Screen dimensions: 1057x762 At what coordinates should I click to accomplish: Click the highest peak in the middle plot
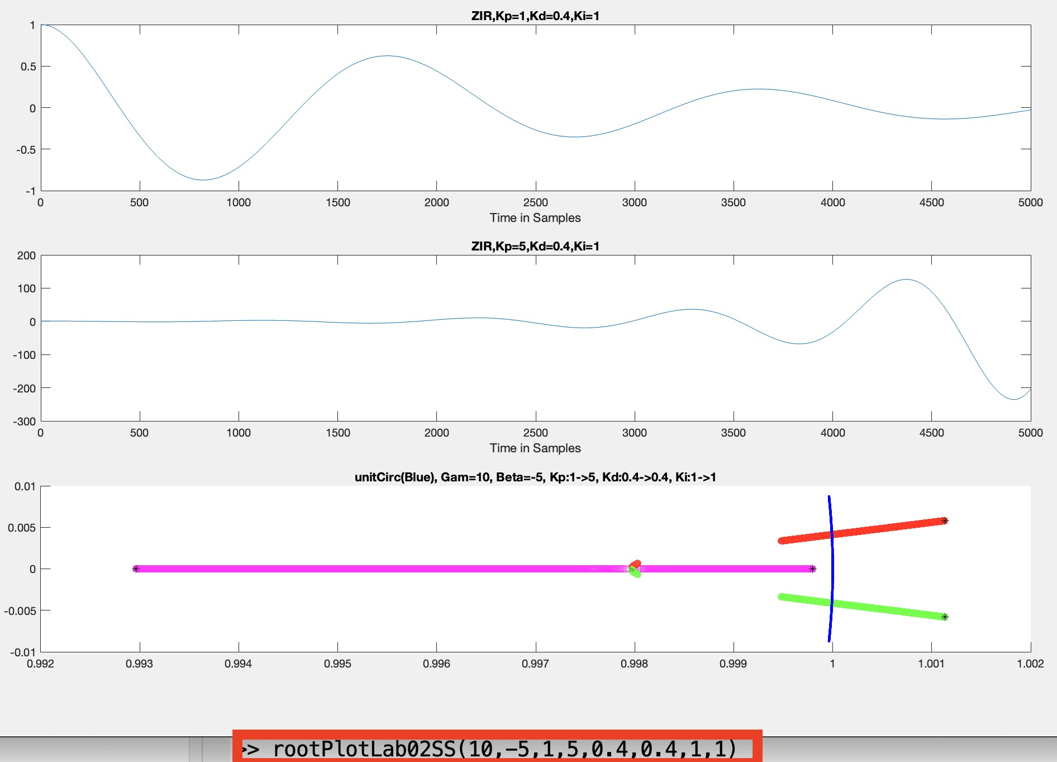(906, 280)
